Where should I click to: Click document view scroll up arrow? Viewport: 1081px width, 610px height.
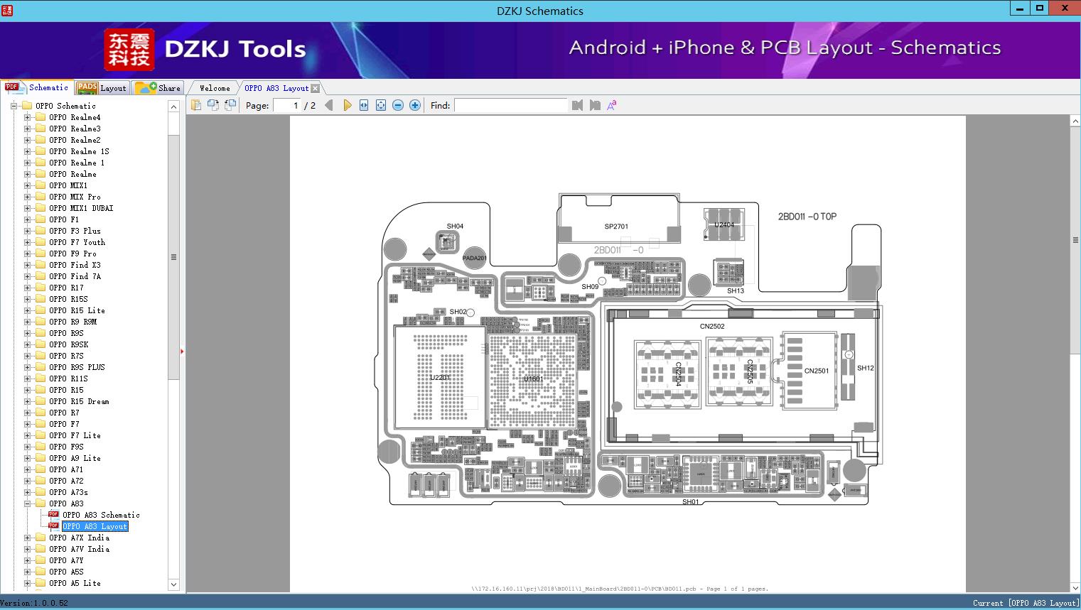[1075, 121]
